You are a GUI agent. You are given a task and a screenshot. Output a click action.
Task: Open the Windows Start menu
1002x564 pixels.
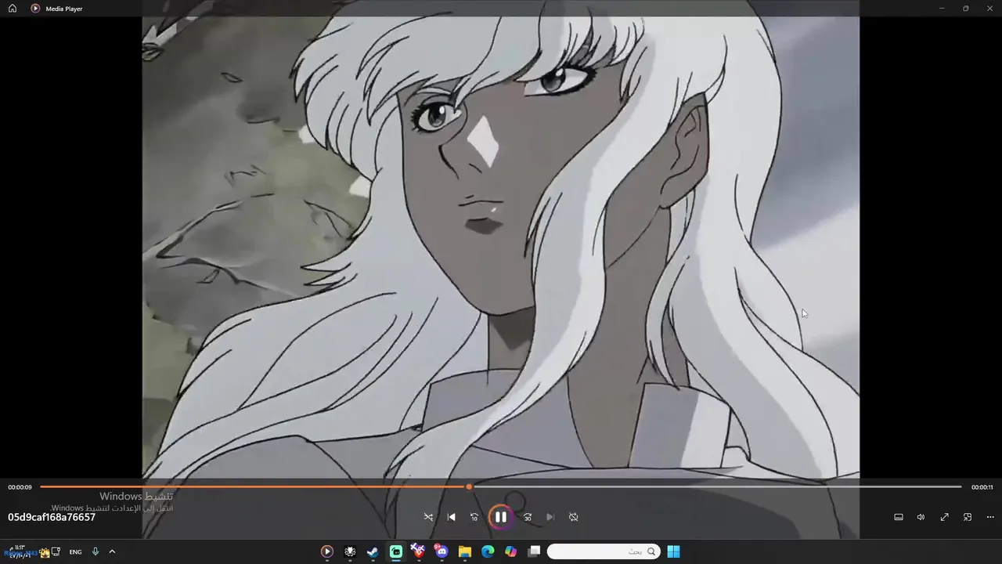tap(673, 551)
